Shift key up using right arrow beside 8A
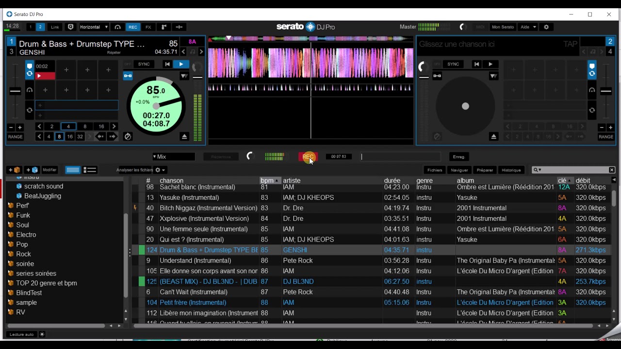The width and height of the screenshot is (621, 349). tap(201, 52)
